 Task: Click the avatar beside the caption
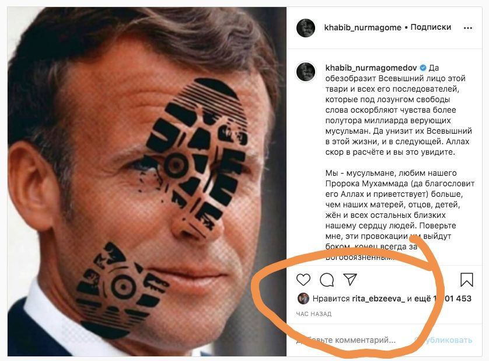[306, 71]
